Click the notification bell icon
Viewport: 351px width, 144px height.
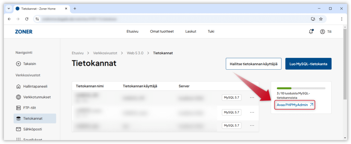point(311,32)
